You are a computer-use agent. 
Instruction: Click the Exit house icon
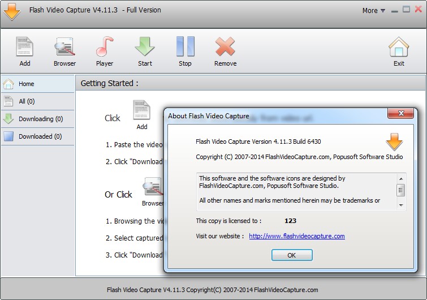coord(399,47)
